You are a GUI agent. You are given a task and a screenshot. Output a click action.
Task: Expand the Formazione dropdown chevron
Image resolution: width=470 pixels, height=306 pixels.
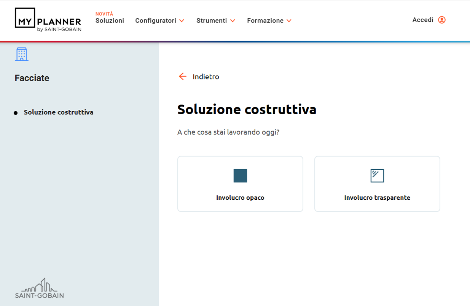pos(289,21)
